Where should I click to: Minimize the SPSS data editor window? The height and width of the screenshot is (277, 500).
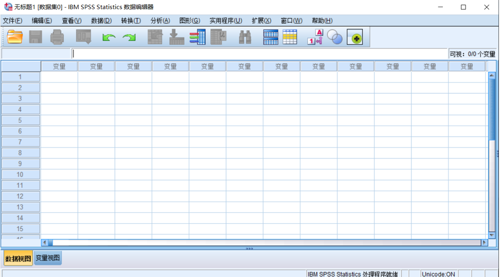point(440,7)
